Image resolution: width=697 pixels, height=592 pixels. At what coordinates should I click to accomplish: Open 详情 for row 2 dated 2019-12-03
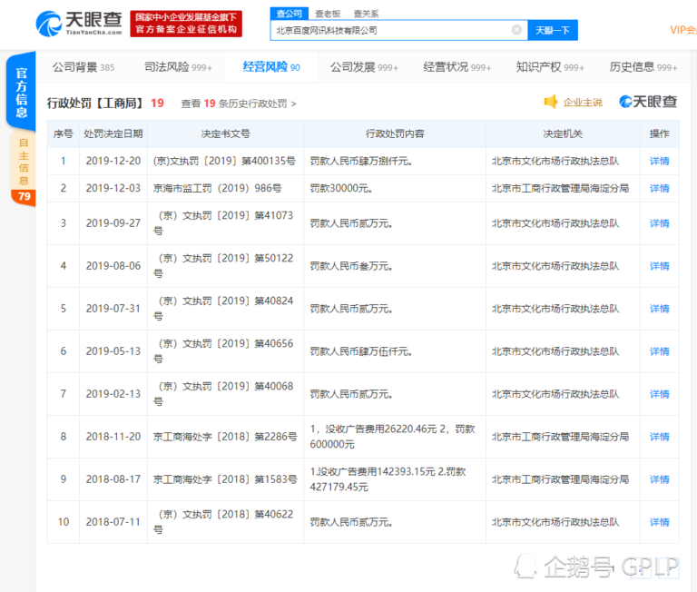659,188
